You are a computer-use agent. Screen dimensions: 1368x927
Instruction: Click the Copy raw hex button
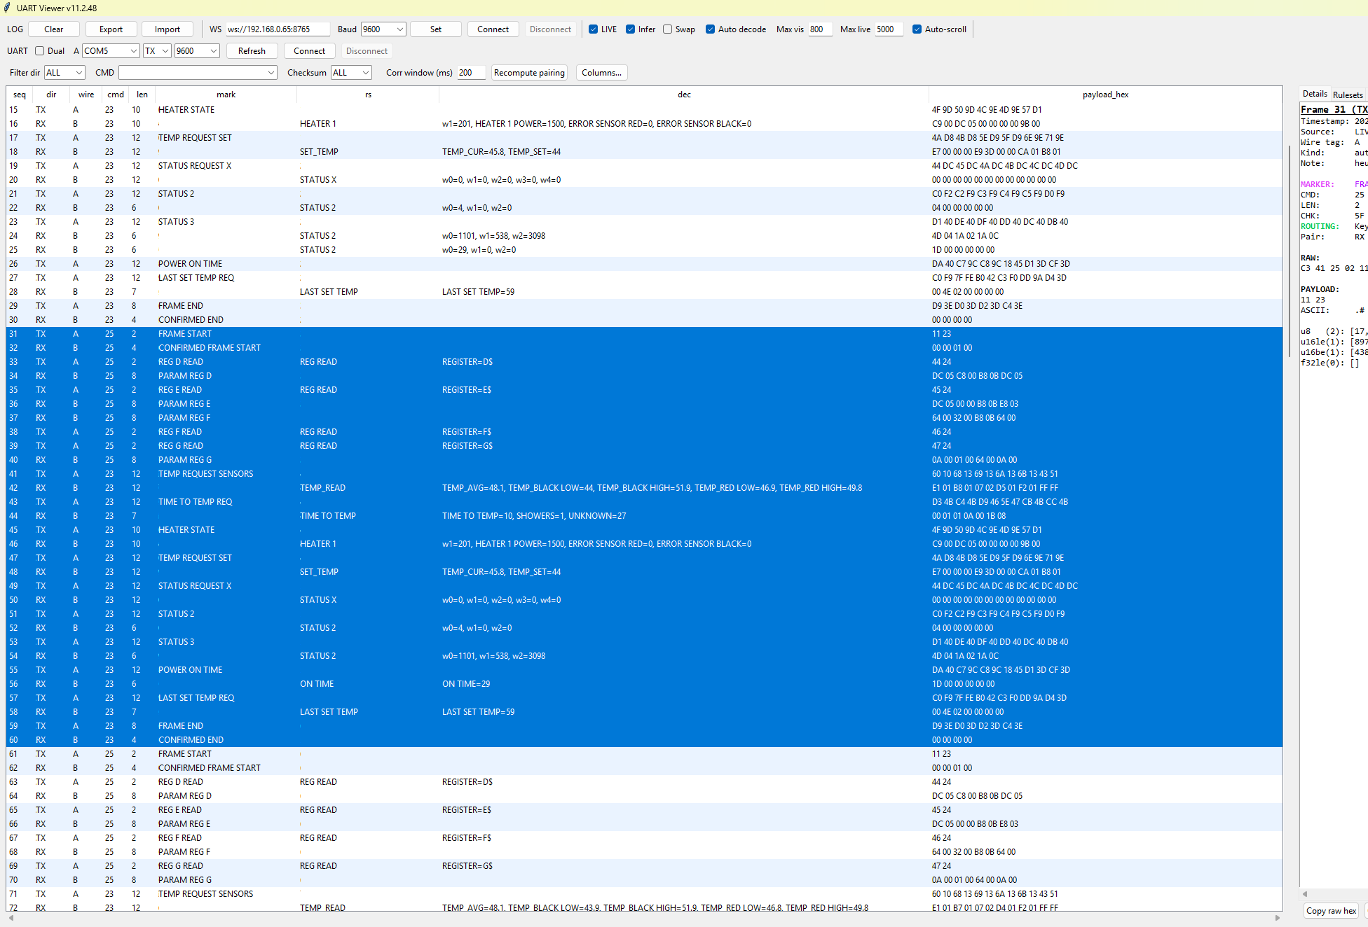pyautogui.click(x=1331, y=911)
